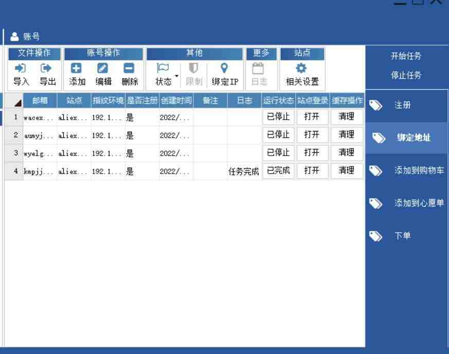Click 打开 button for kmpjj row

coord(312,171)
